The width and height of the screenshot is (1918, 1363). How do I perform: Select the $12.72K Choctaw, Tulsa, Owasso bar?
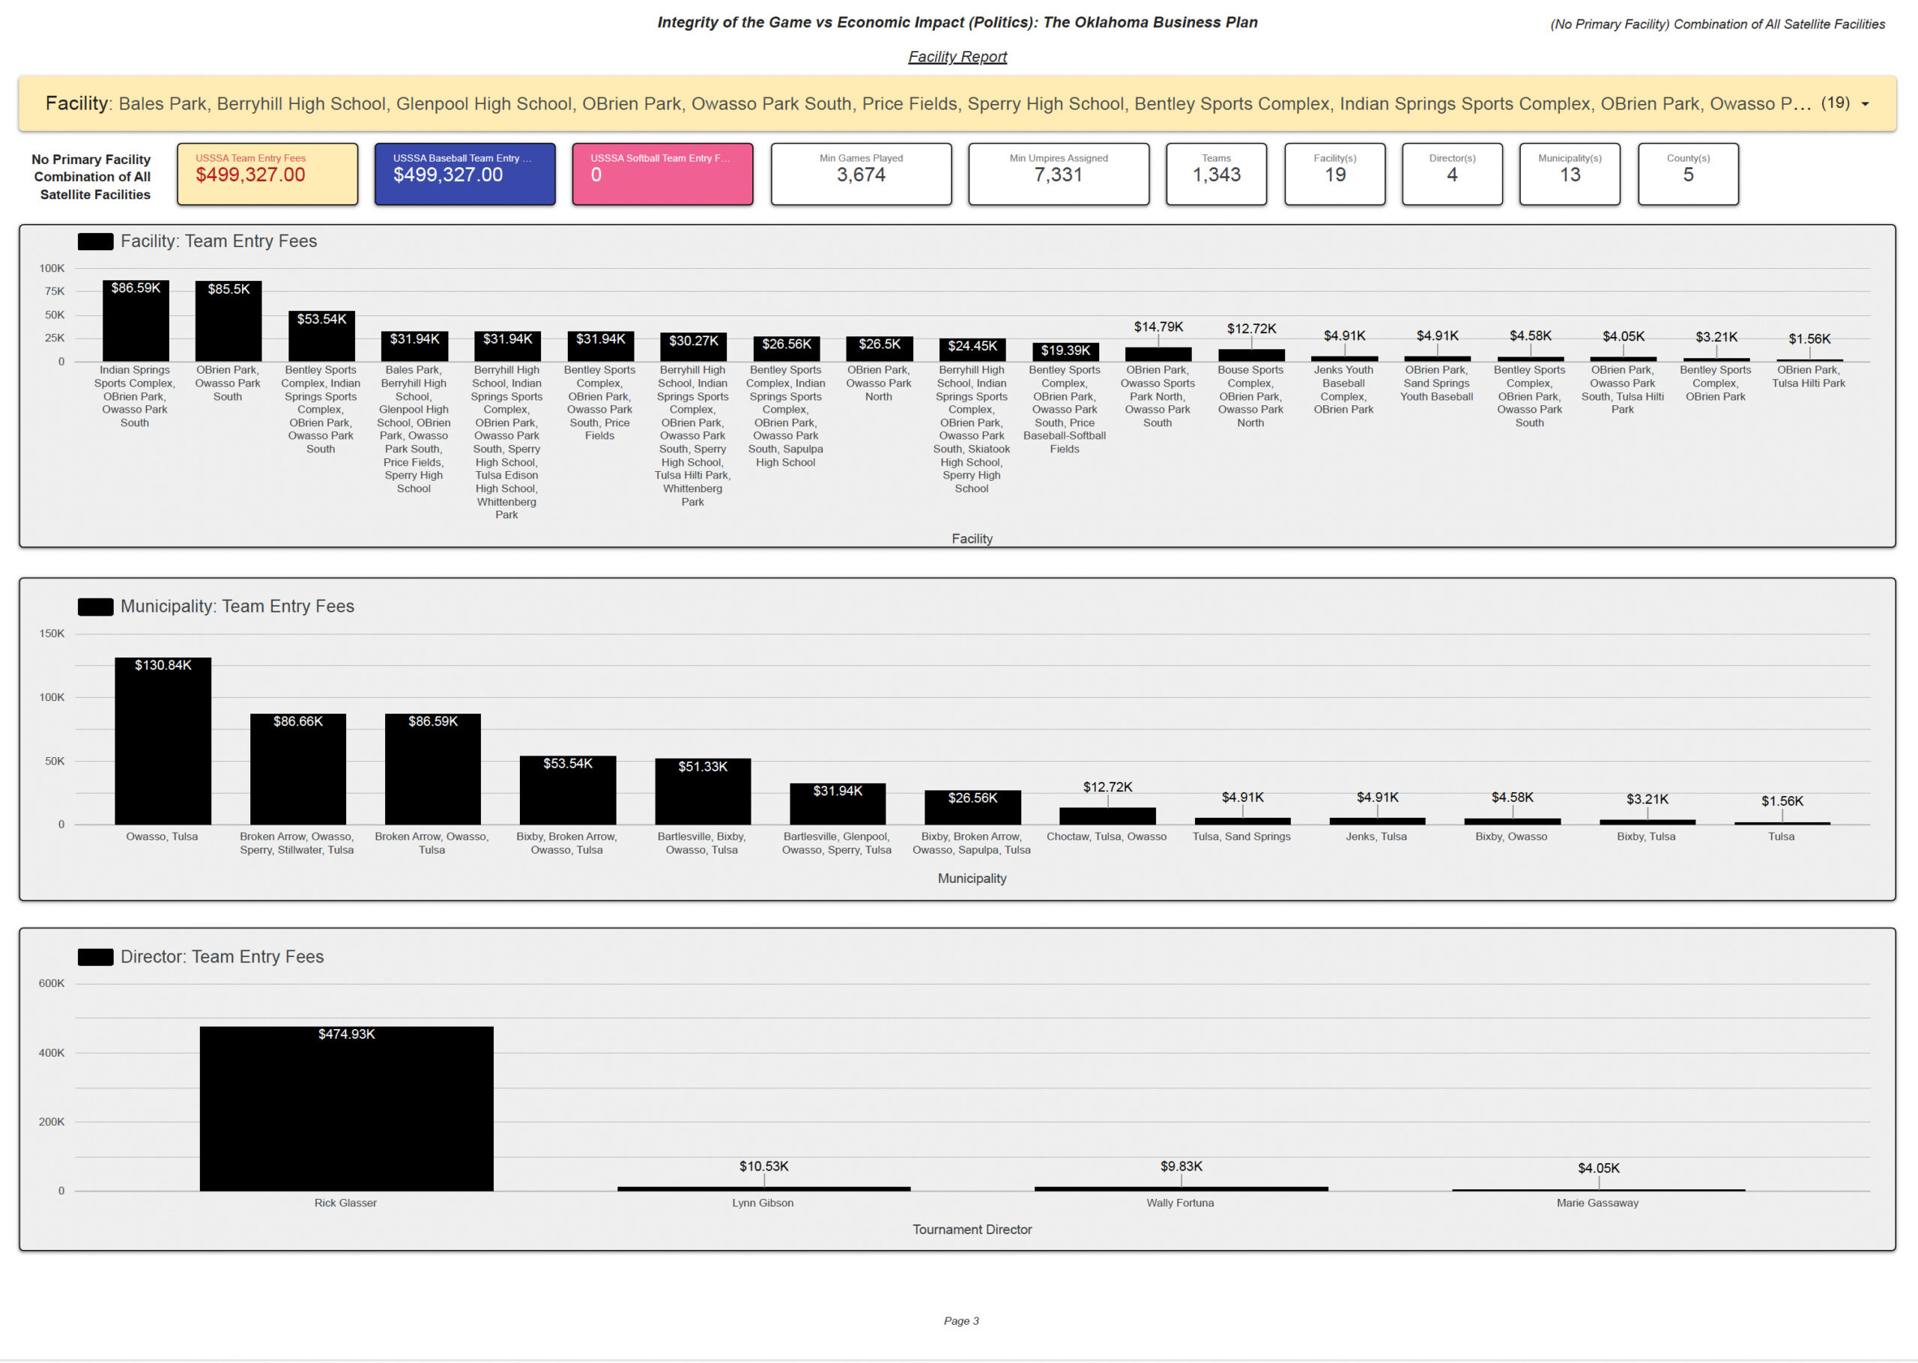pyautogui.click(x=1107, y=816)
